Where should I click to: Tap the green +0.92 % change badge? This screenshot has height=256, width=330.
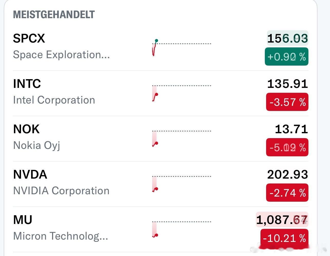(x=287, y=57)
